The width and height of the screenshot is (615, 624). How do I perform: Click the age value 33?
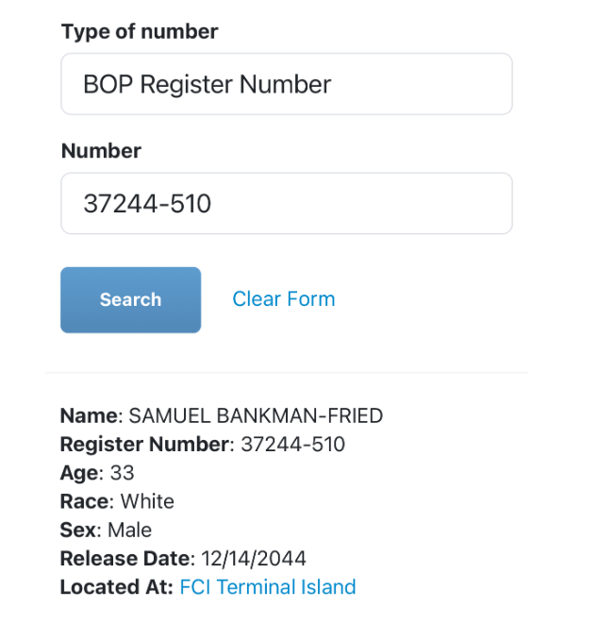pos(122,472)
